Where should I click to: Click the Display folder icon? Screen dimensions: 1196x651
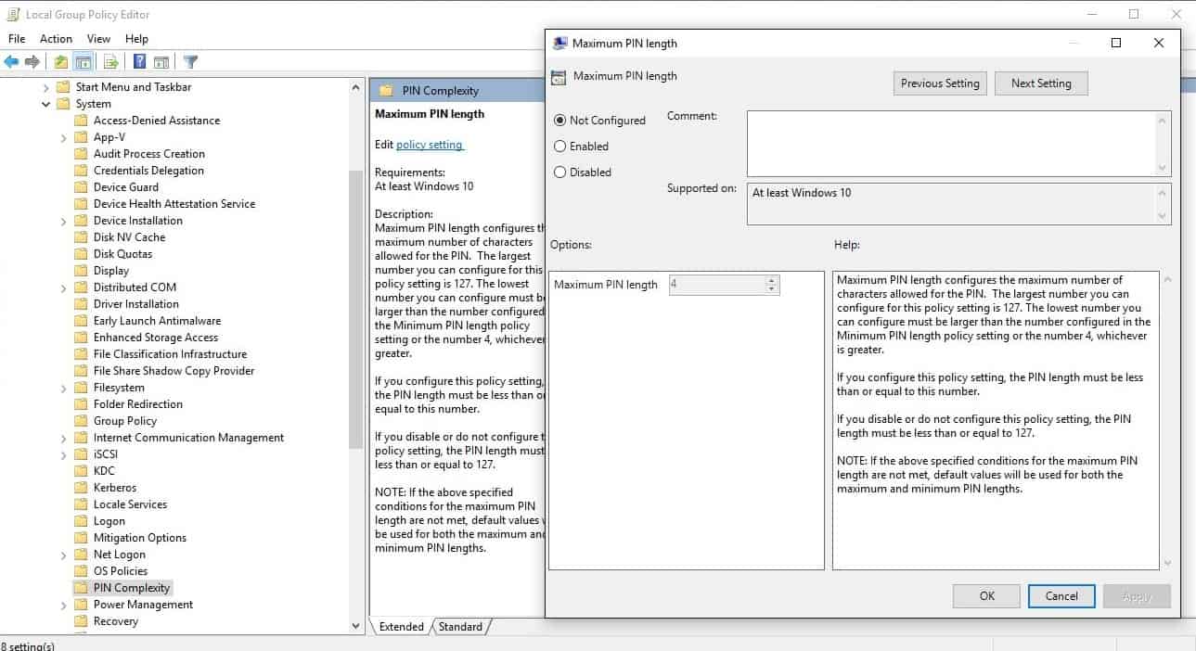(x=81, y=271)
